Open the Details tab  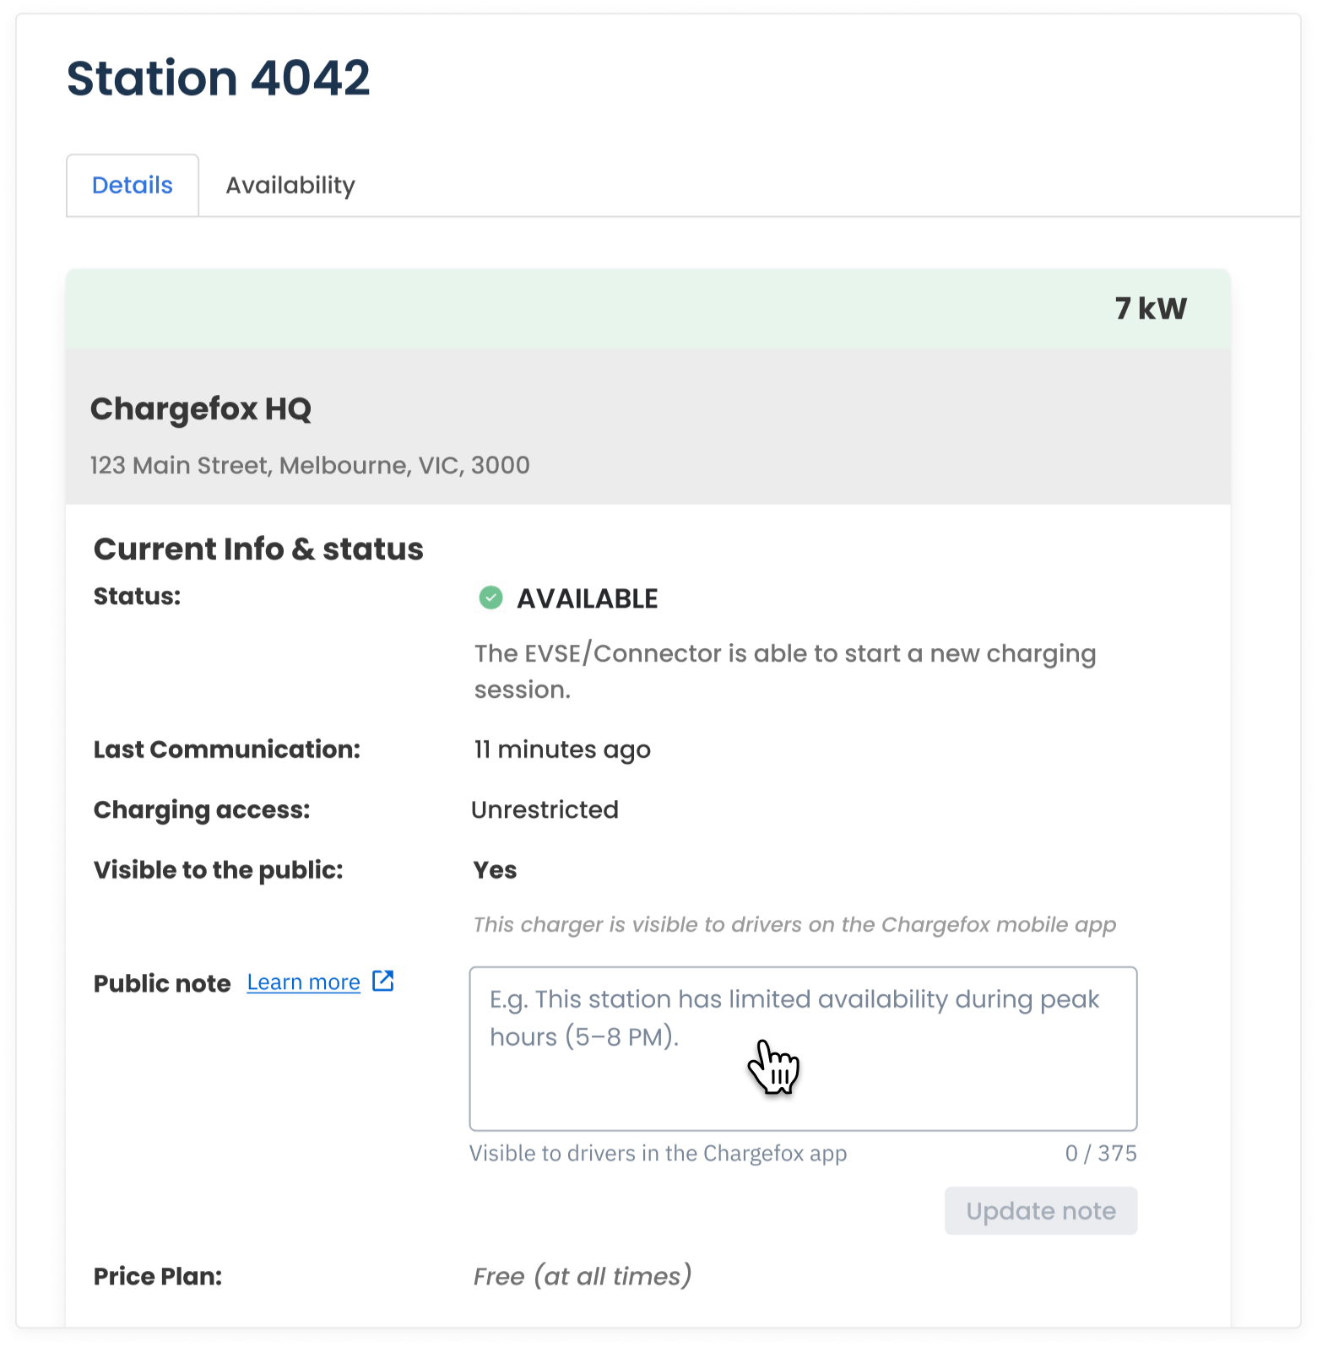point(133,185)
